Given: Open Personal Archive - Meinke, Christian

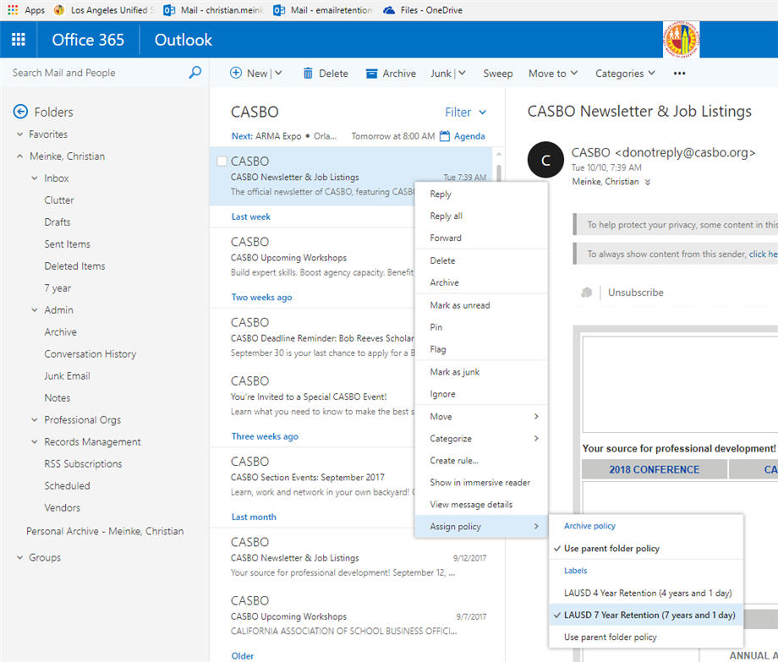Looking at the screenshot, I should (105, 531).
